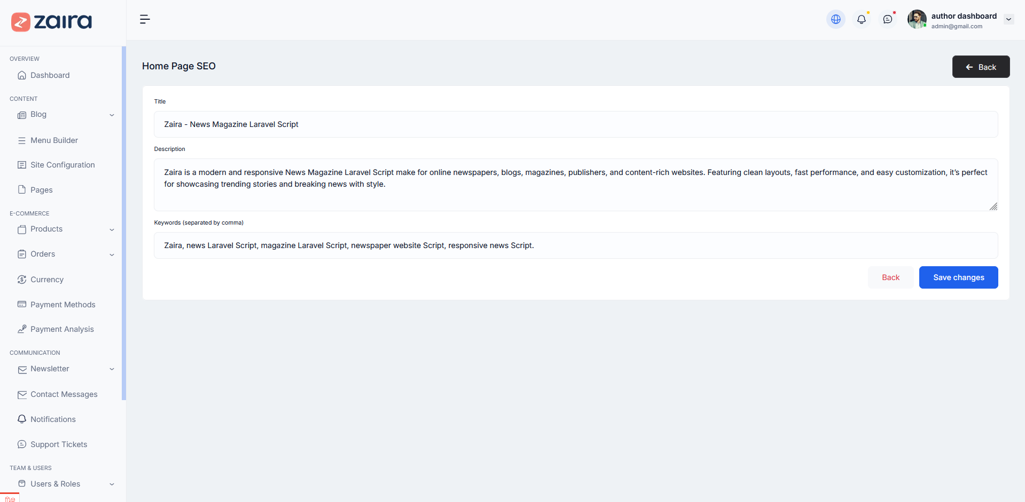
Task: Open the globe language icon
Action: point(835,20)
